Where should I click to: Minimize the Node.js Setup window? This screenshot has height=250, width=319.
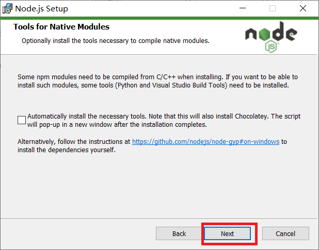(243, 9)
